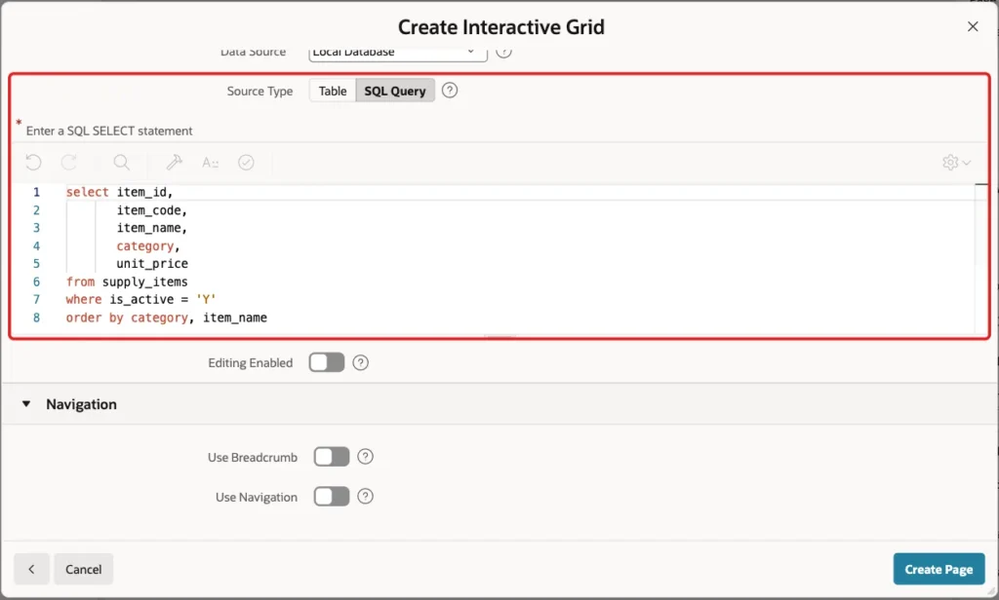The image size is (999, 600).
Task: Click the 'Enter a SQL SELECT statement' label
Action: tap(109, 131)
